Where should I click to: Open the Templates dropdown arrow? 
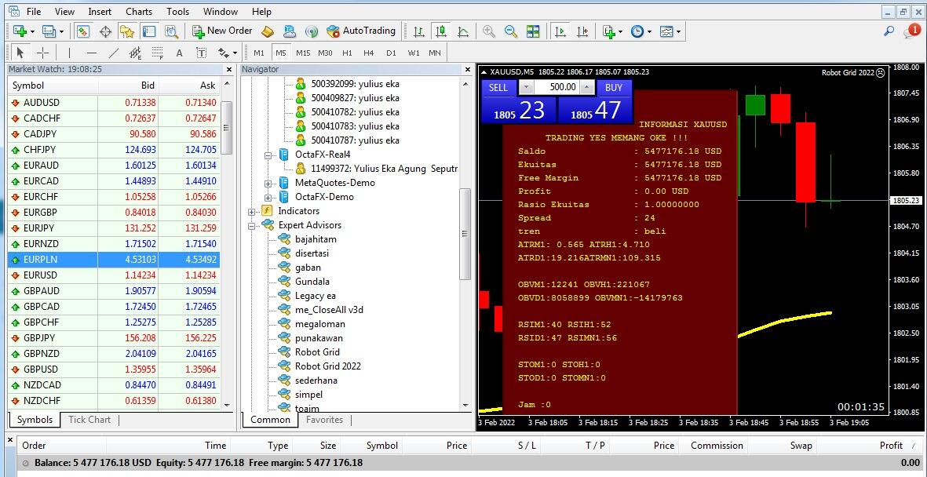tap(678, 31)
